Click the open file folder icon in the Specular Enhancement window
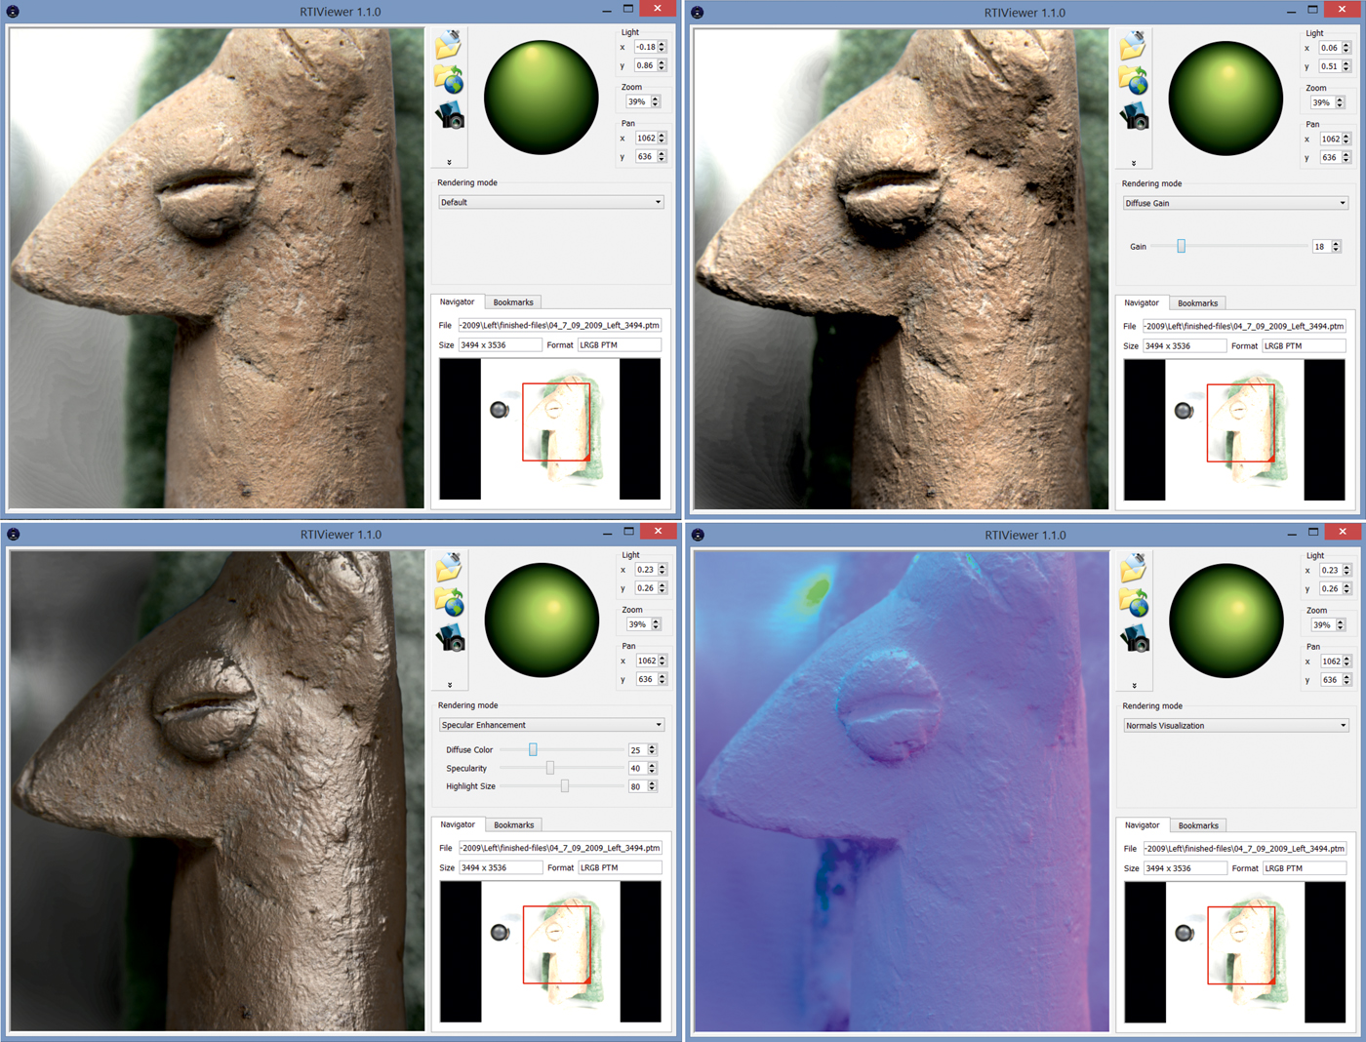This screenshot has height=1042, width=1366. (x=449, y=567)
